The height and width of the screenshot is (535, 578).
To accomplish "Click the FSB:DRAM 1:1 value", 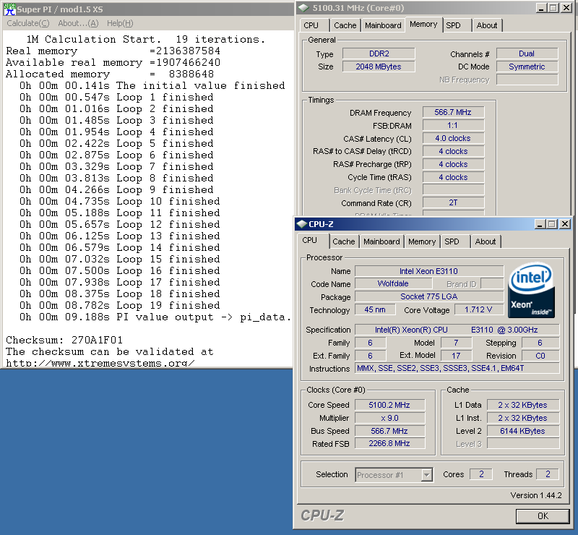I will pyautogui.click(x=453, y=126).
